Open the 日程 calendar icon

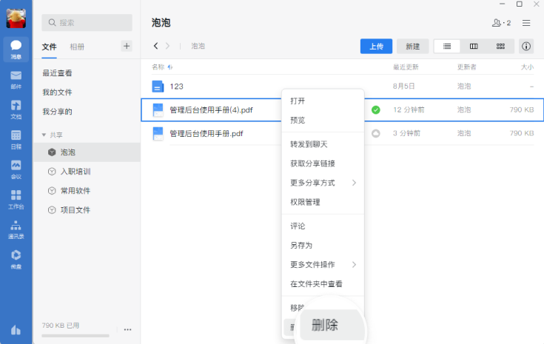pos(16,140)
